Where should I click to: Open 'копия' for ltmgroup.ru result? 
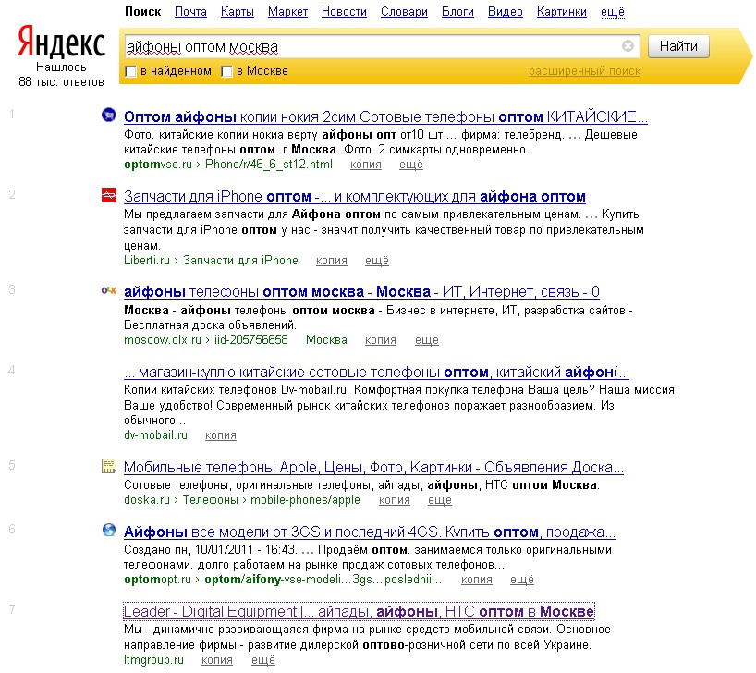(x=216, y=660)
